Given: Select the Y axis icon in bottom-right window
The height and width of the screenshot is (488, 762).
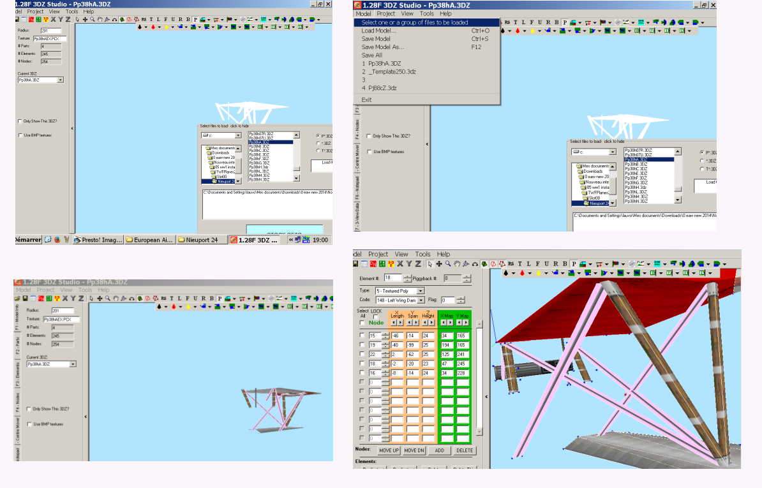Looking at the screenshot, I should click(408, 263).
